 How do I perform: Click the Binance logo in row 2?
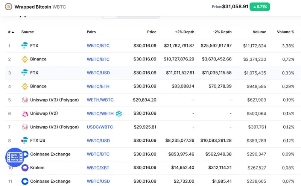(x=25, y=59)
